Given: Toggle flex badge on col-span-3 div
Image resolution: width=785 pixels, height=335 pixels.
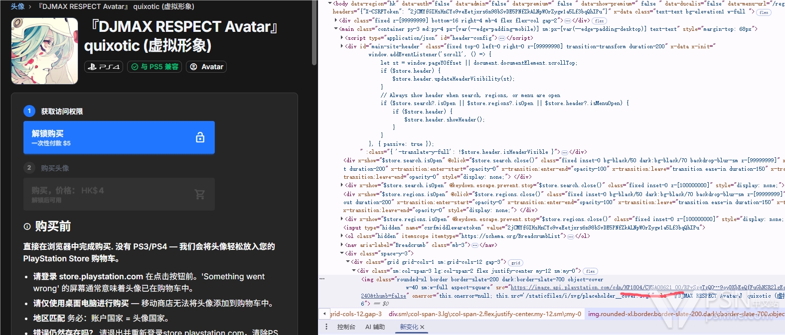Looking at the screenshot, I should (x=590, y=271).
